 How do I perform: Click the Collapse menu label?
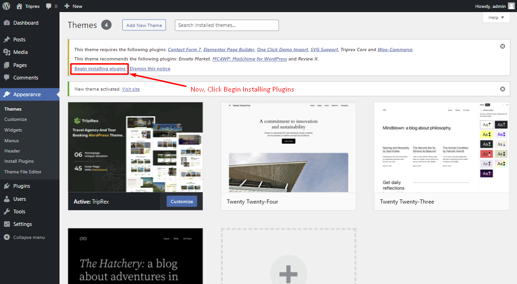(29, 237)
